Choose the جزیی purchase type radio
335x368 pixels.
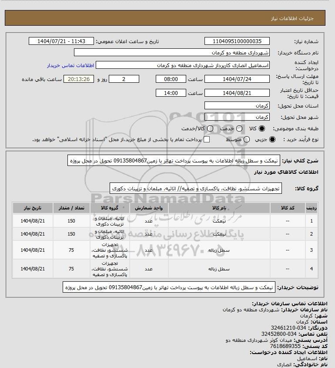coord(272,139)
